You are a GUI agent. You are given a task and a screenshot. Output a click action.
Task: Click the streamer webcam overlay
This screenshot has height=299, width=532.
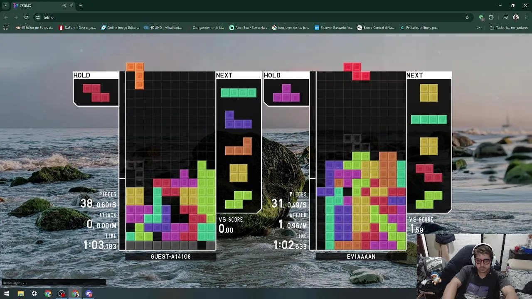[474, 266]
